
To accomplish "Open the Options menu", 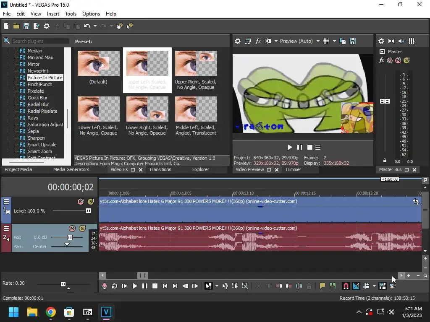I will pyautogui.click(x=91, y=14).
